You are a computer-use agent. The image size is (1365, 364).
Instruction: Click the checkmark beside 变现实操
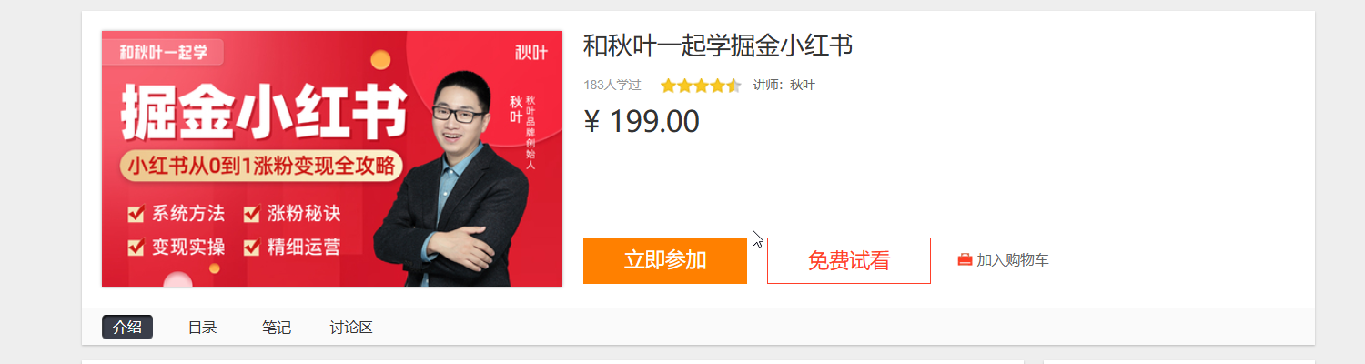[x=136, y=246]
